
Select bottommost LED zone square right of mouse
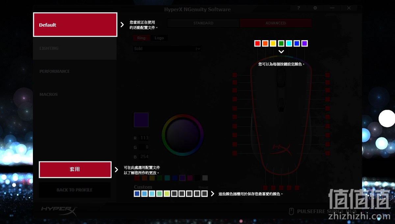pyautogui.click(x=328, y=153)
